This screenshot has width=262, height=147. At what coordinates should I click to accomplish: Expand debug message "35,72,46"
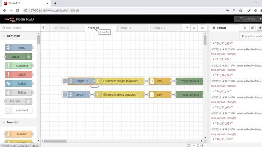pyautogui.click(x=213, y=107)
